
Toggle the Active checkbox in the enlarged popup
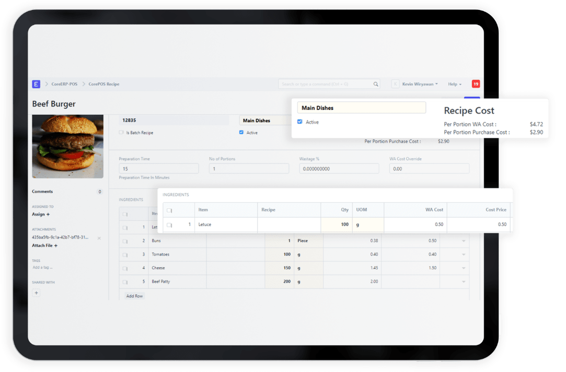pyautogui.click(x=299, y=122)
